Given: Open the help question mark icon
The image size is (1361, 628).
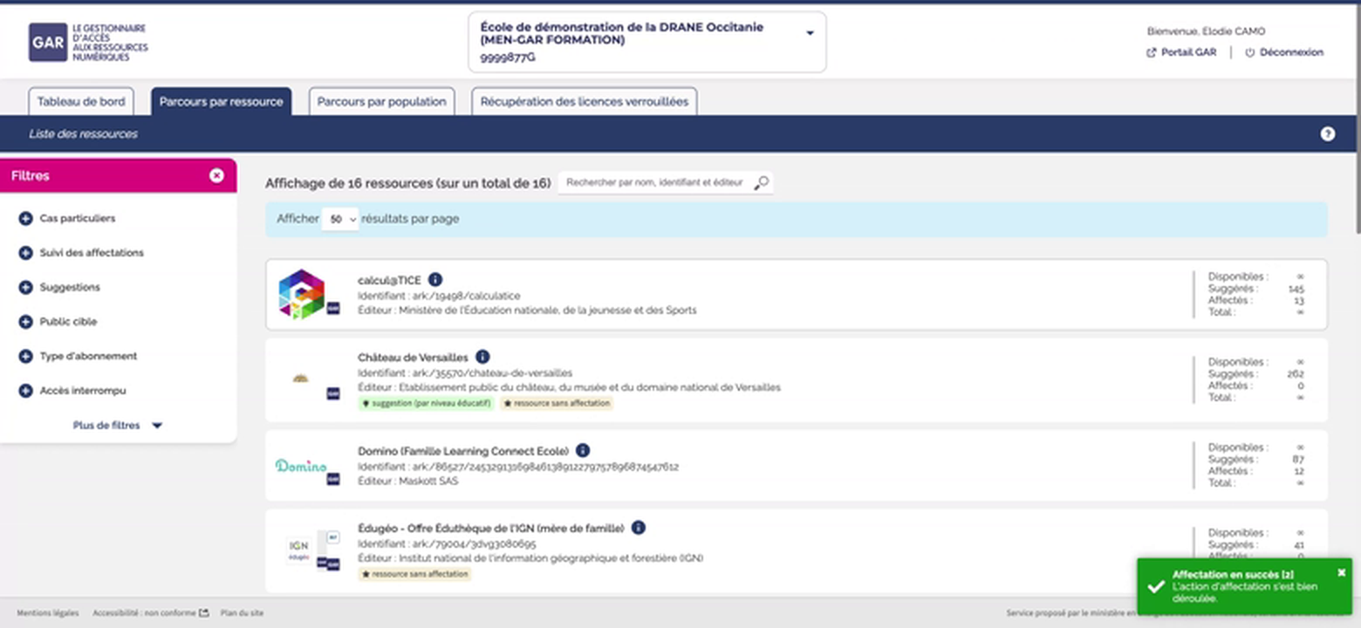Looking at the screenshot, I should click(x=1327, y=134).
